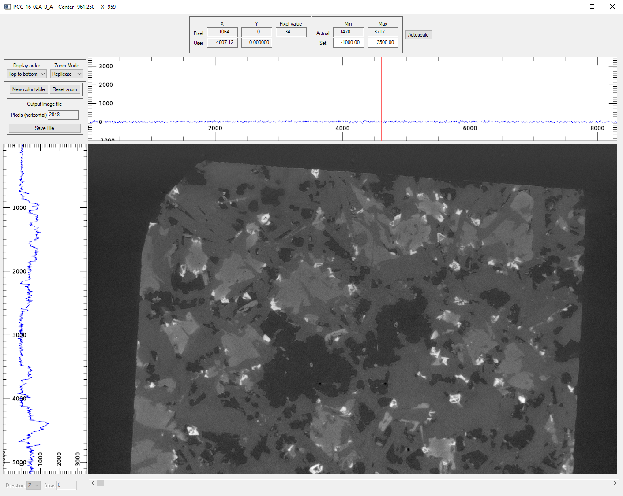Click the Pixel X value field 1064
The width and height of the screenshot is (623, 496).
tap(222, 32)
